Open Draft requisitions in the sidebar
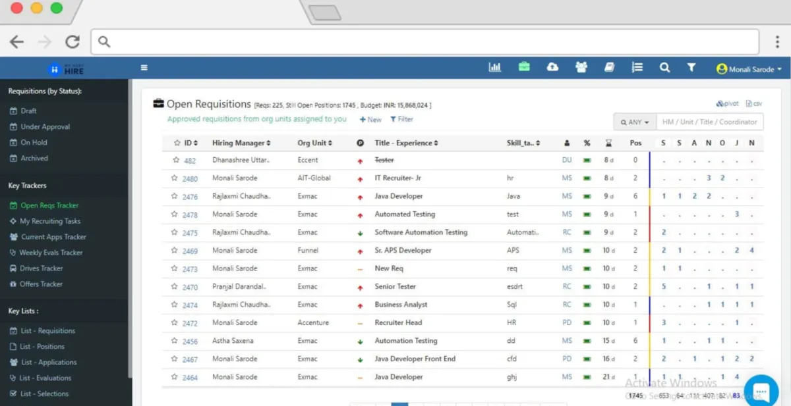 [28, 111]
